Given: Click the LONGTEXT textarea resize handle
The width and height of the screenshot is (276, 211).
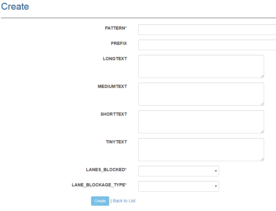Looking at the screenshot, I should (262, 76).
